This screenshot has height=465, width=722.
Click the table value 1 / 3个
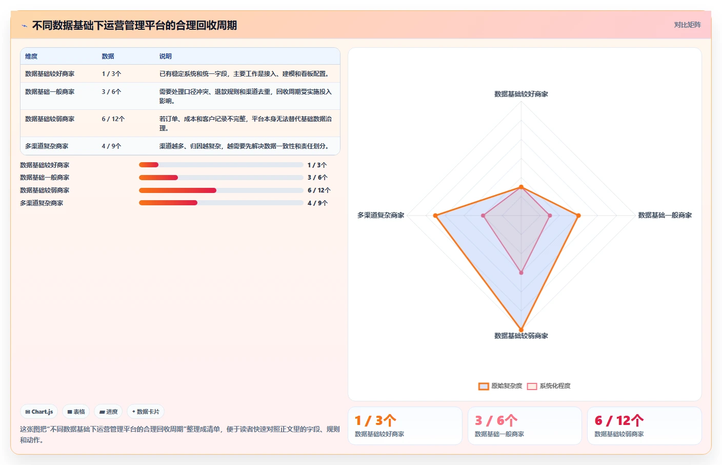pos(111,74)
